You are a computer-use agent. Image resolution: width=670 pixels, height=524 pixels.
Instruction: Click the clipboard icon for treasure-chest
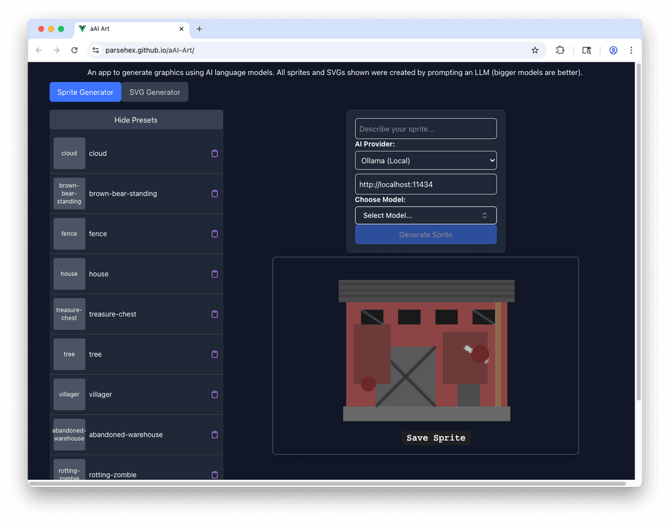click(214, 314)
